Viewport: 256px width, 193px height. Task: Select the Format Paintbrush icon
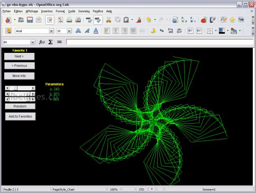pyautogui.click(x=139, y=20)
